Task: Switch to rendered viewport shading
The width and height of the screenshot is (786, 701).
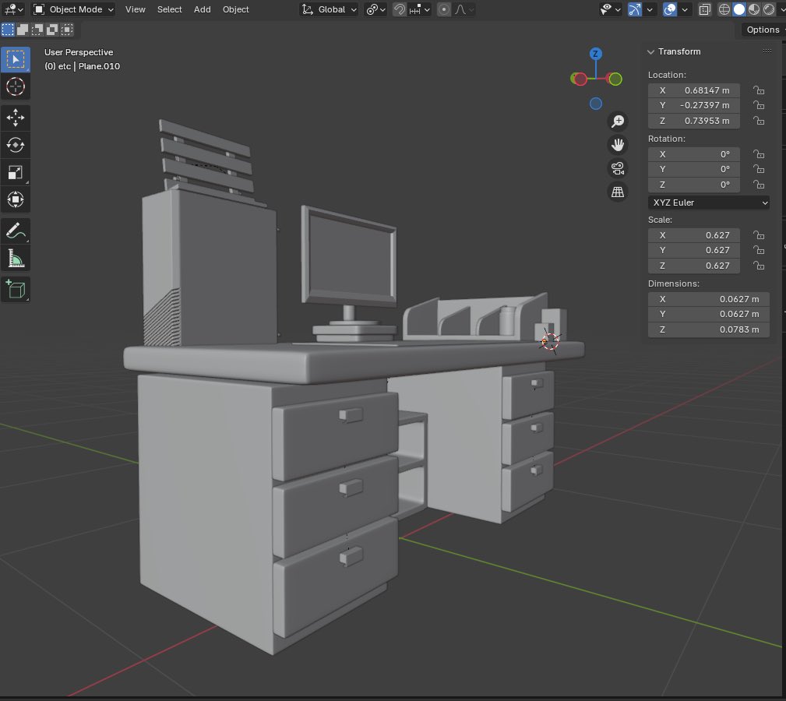Action: [x=769, y=9]
